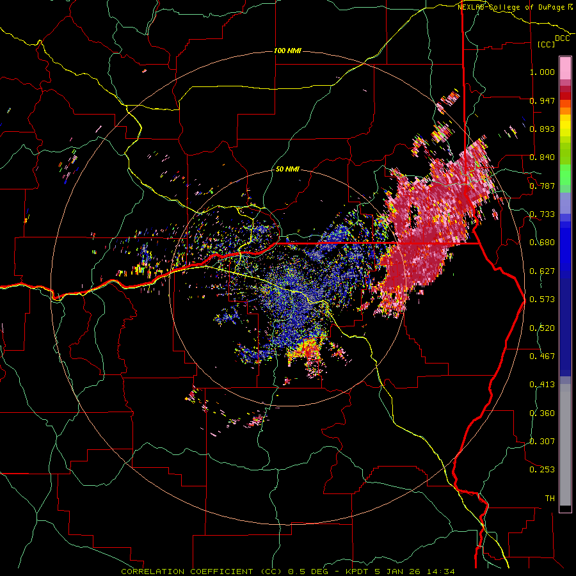Click the 0.253 scale value
This screenshot has width=576, height=576.
tap(542, 470)
